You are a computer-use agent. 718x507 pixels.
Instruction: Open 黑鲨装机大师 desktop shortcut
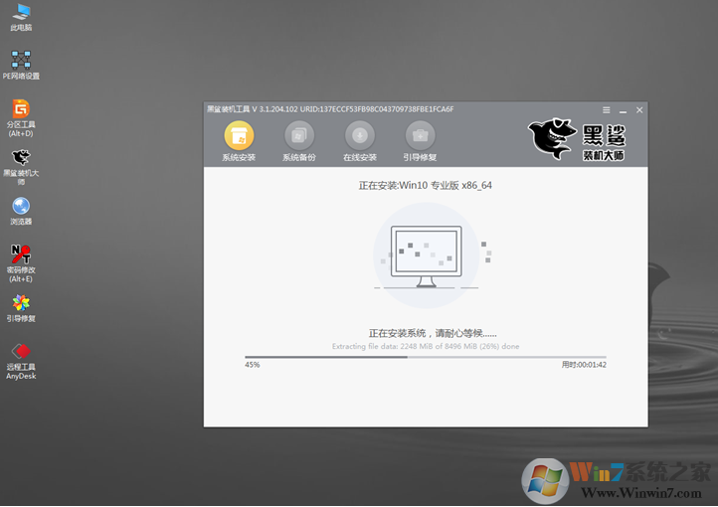(21, 167)
